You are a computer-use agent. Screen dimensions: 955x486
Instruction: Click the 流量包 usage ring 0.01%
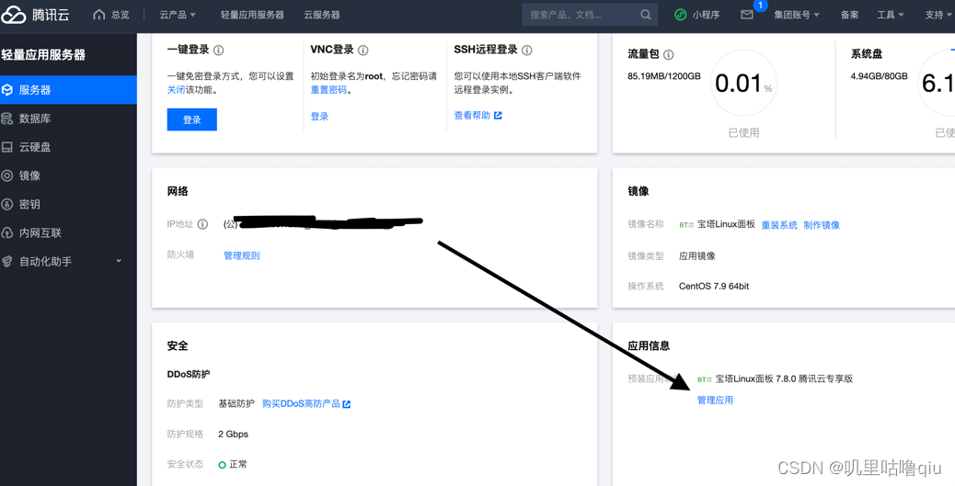point(743,84)
